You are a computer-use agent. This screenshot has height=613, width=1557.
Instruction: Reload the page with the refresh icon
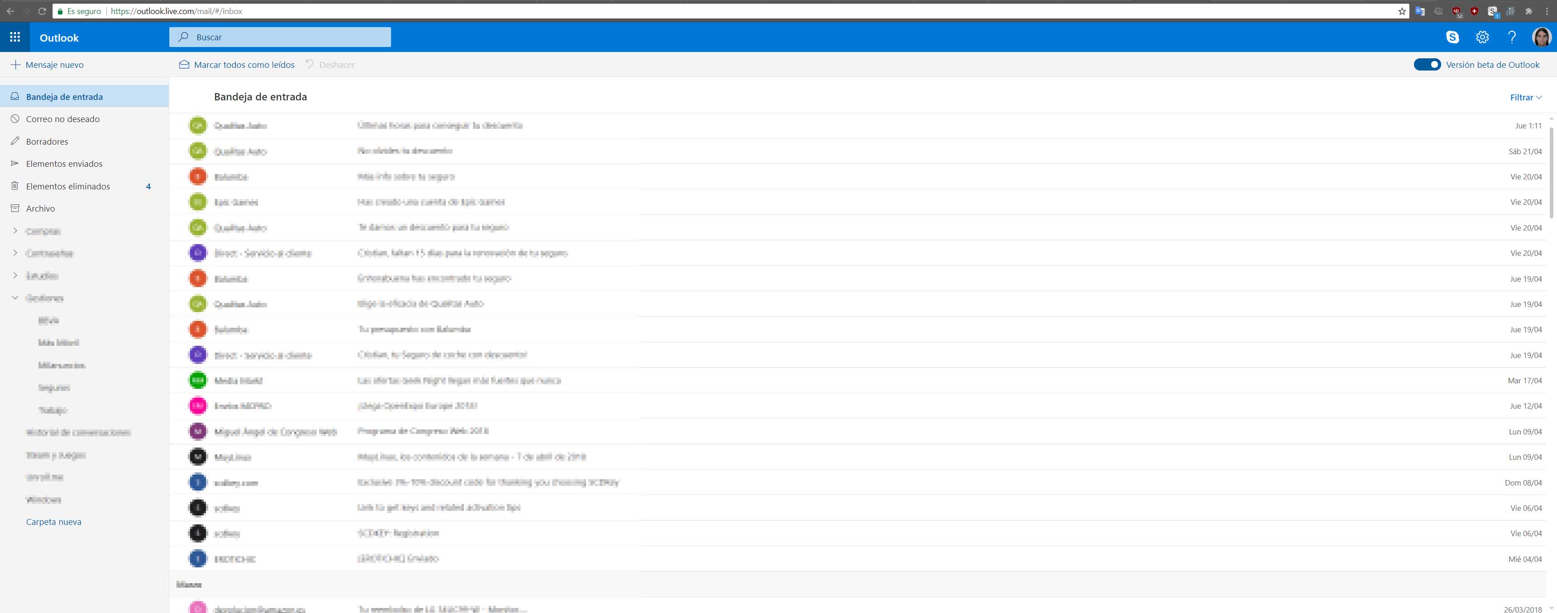point(42,11)
